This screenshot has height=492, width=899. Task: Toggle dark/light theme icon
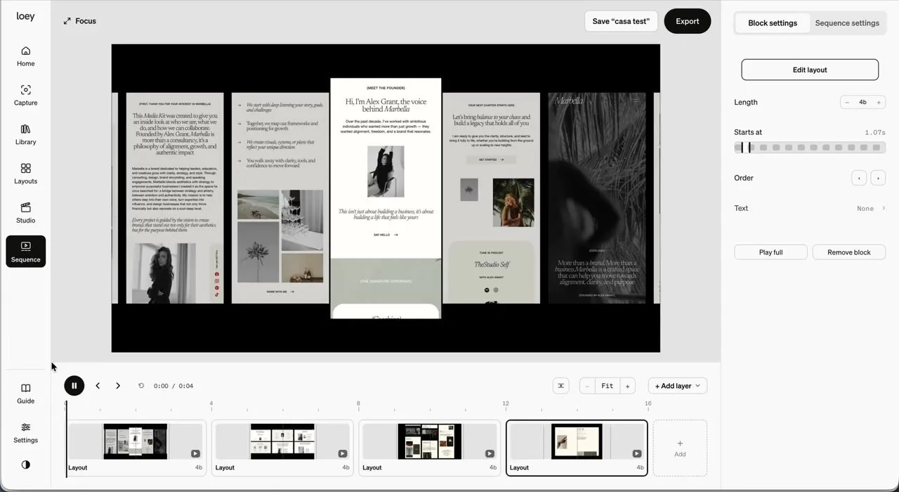pyautogui.click(x=25, y=465)
